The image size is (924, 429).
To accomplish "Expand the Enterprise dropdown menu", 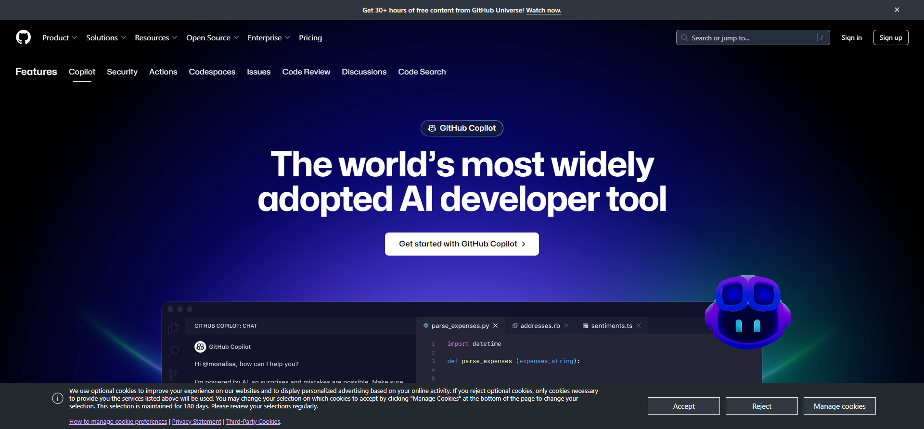I will pos(269,37).
